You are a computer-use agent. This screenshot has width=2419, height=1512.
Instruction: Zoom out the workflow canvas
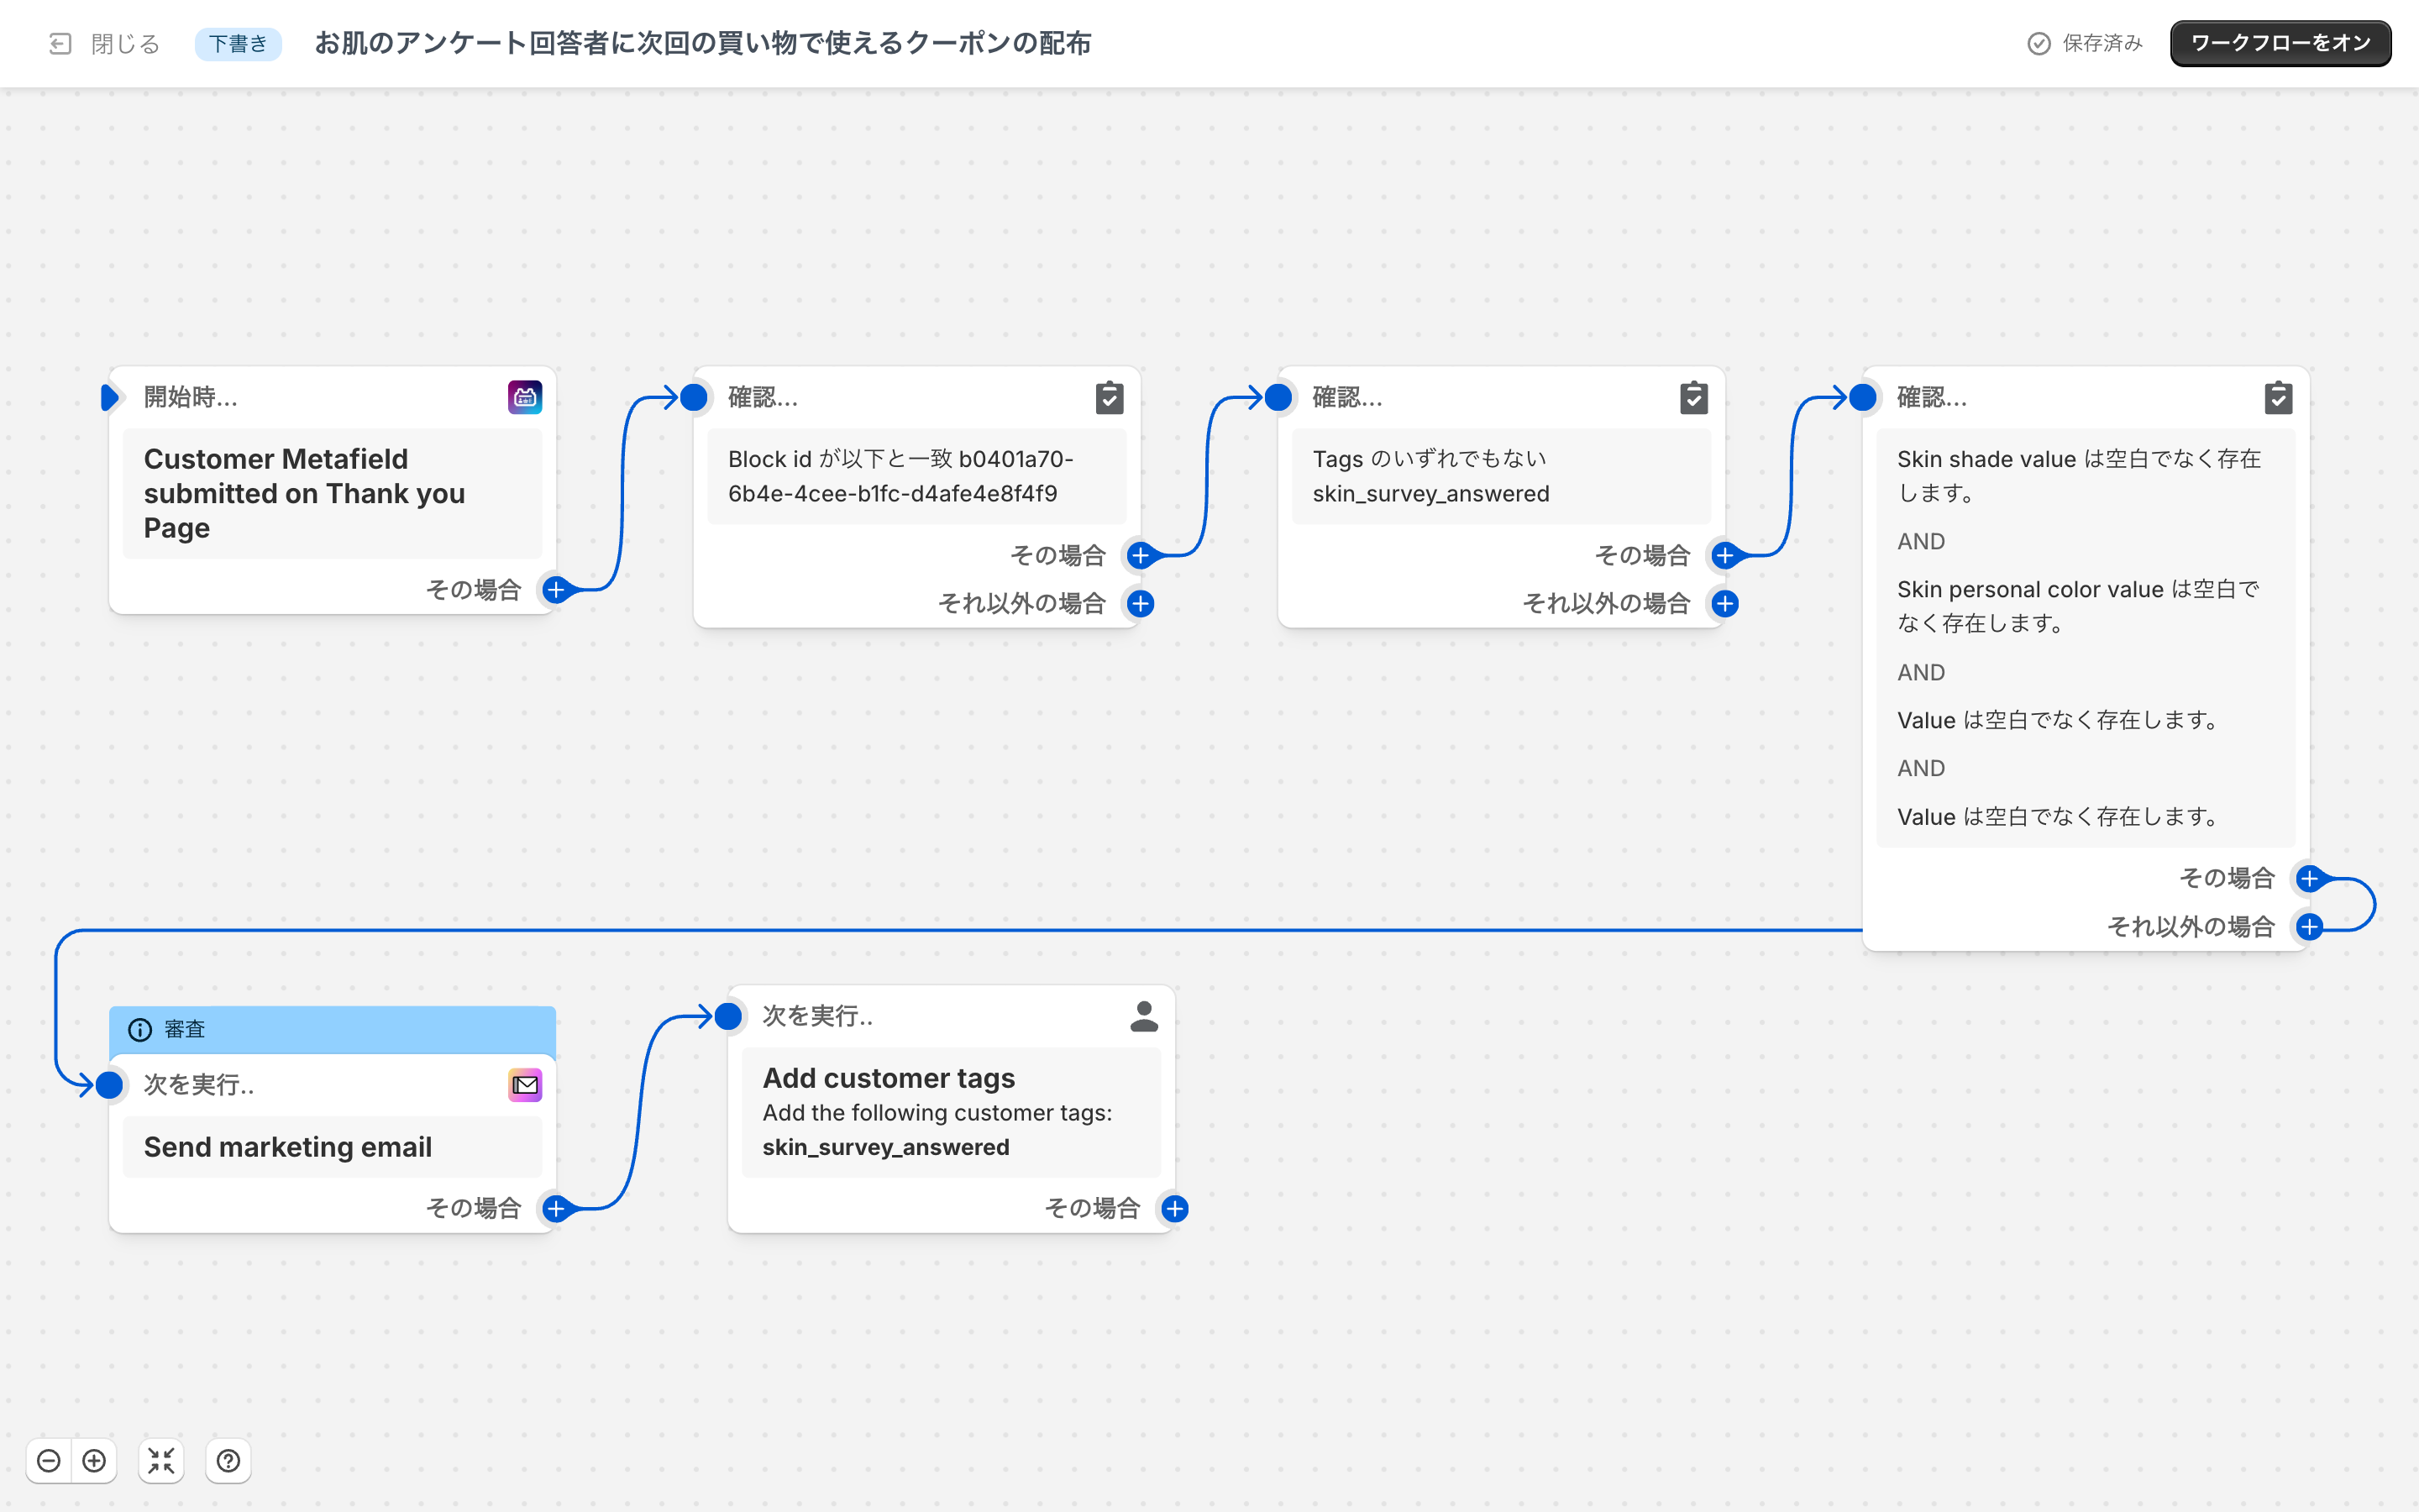coord(48,1461)
